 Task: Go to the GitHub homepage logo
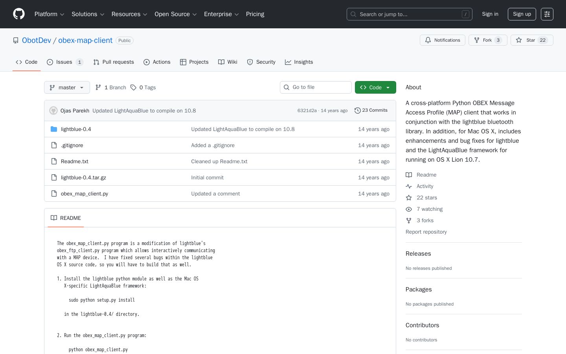(19, 14)
